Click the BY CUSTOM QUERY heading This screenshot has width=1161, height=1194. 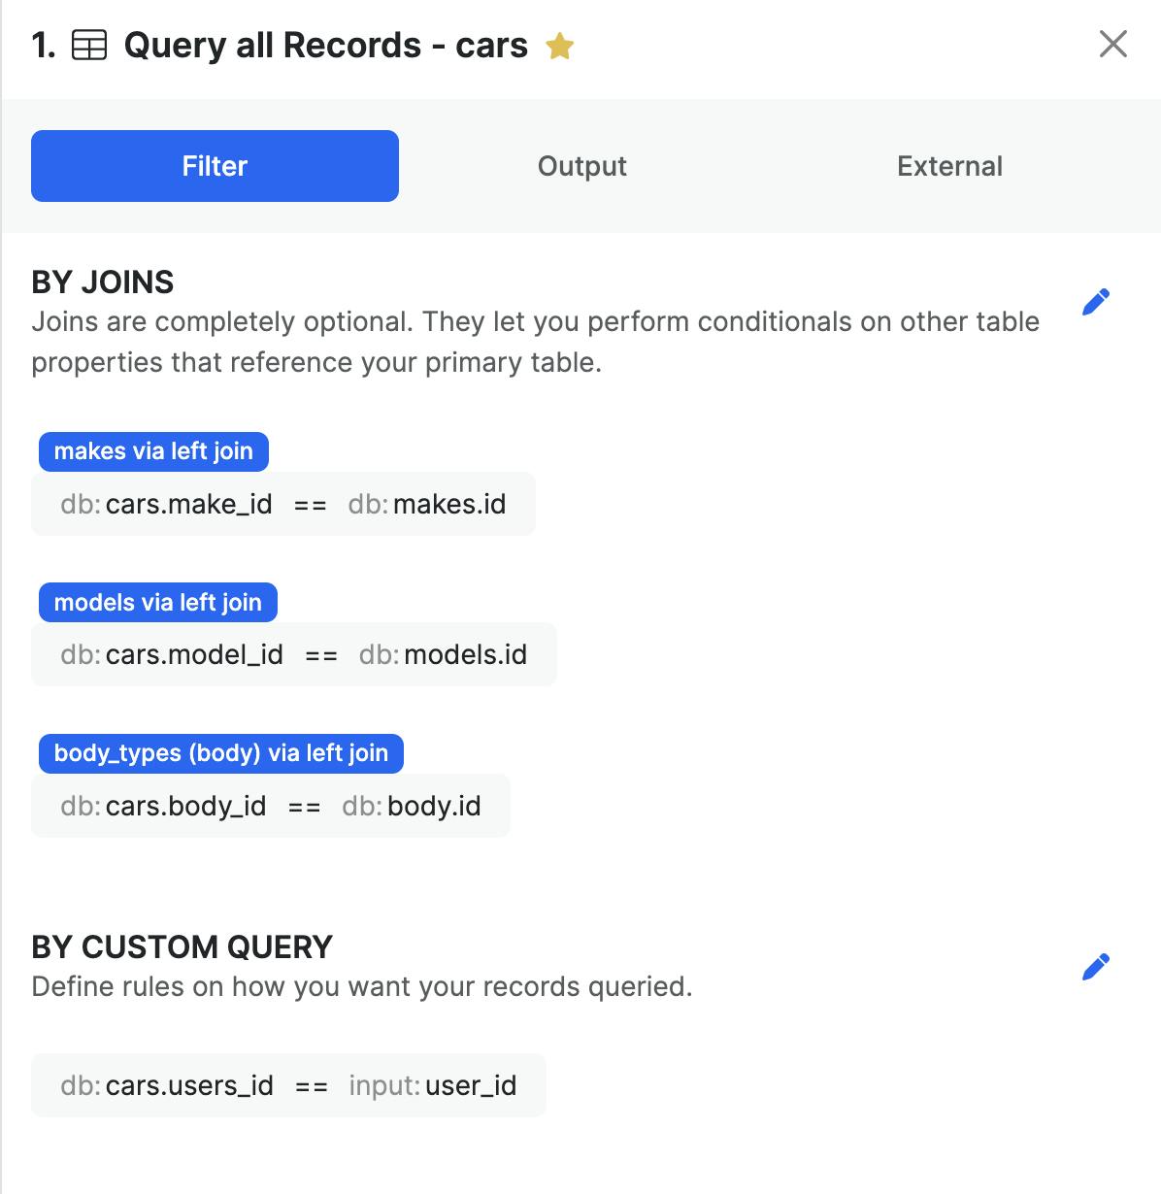tap(182, 946)
